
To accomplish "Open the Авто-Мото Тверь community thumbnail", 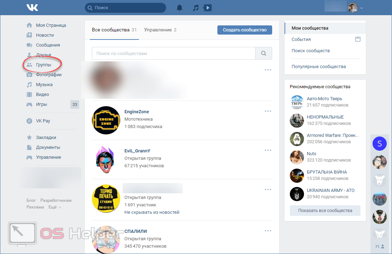I will pyautogui.click(x=297, y=102).
